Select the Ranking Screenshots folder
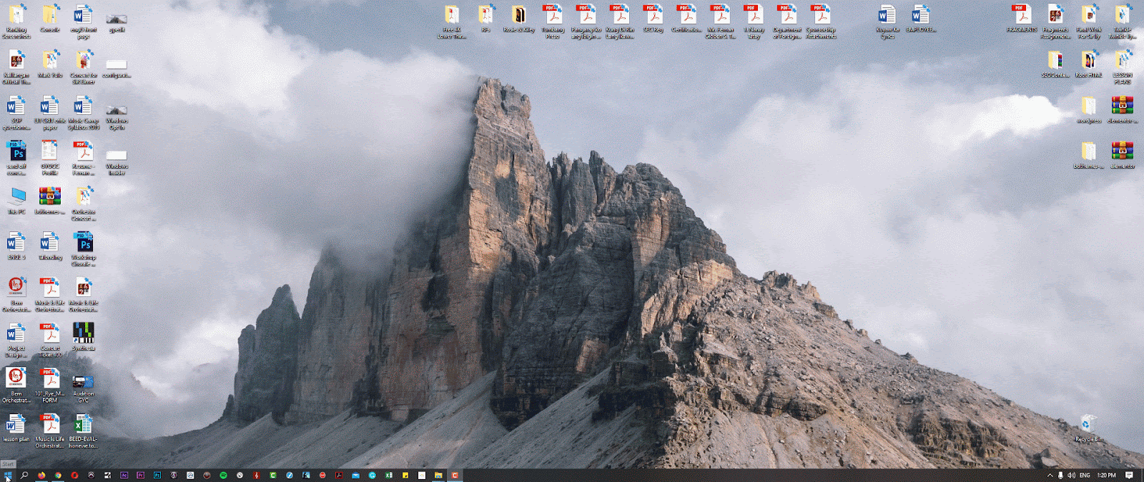 (16, 22)
